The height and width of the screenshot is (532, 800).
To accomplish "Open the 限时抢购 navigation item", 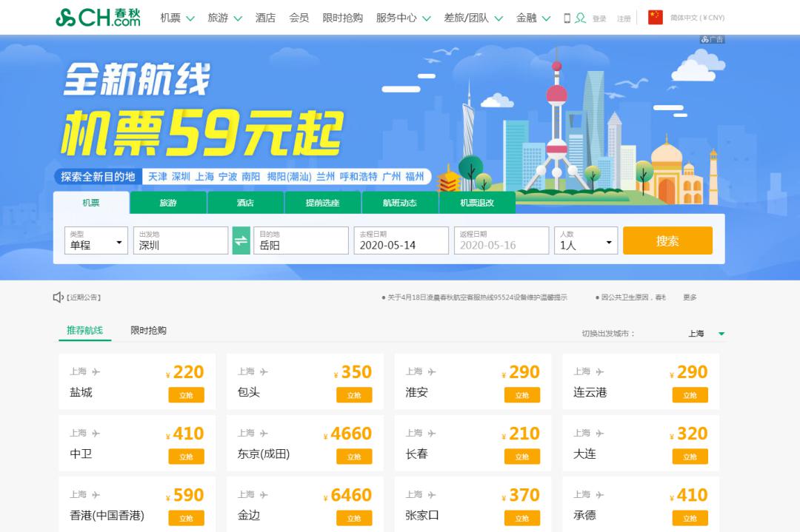I will click(342, 18).
